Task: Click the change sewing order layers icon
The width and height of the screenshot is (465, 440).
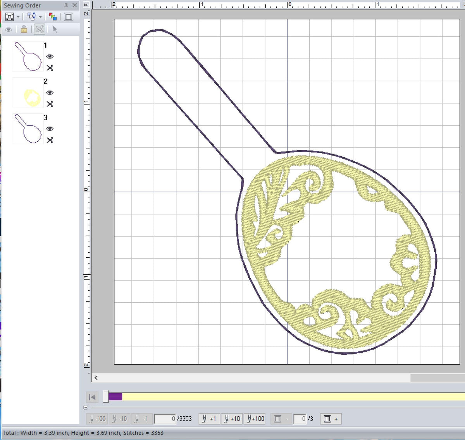Action: (31, 17)
